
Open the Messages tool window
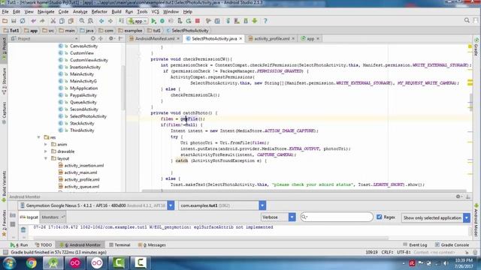coord(152,245)
